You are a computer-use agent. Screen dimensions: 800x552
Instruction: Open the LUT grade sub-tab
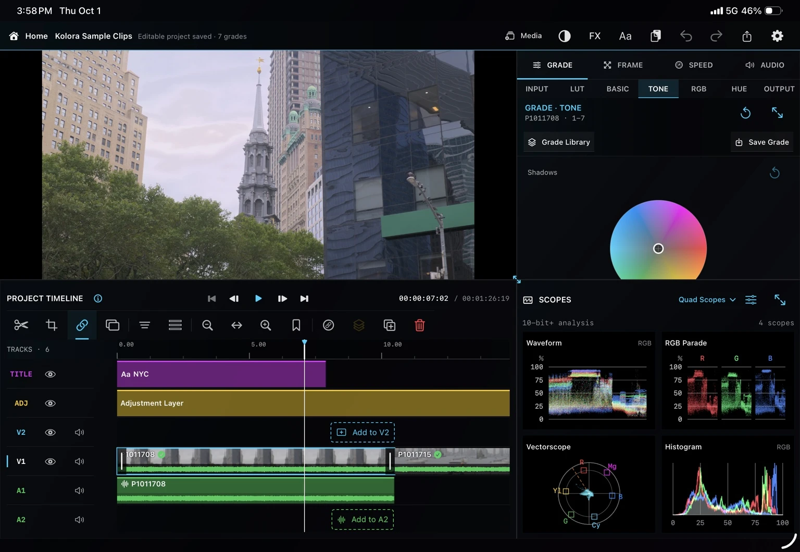coord(577,89)
